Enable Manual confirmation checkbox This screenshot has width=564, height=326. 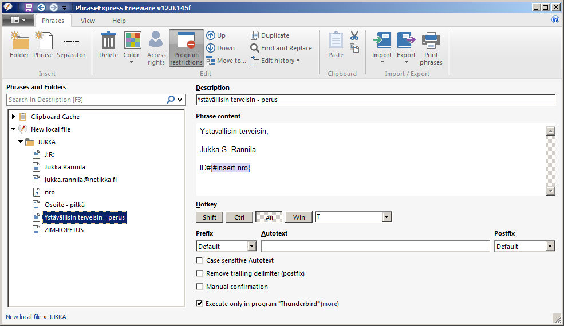click(199, 287)
